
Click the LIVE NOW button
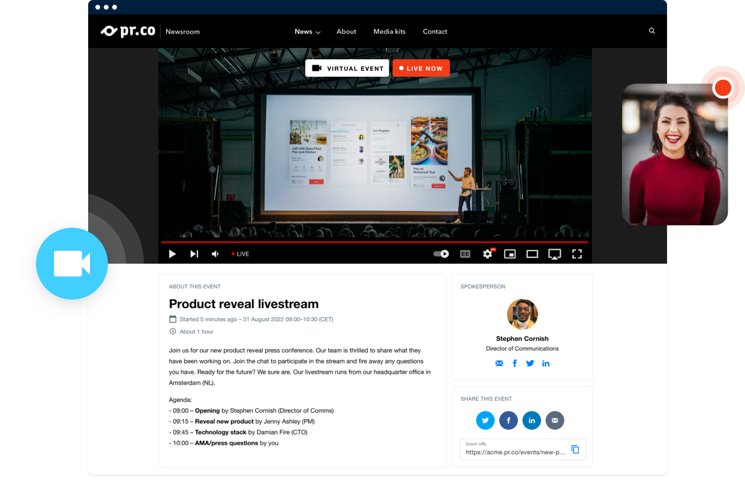[421, 68]
